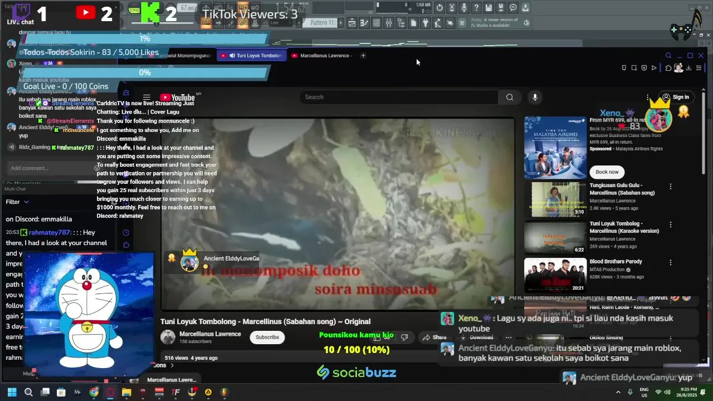
Task: Open FL Studio channel rack icon
Action: (x=377, y=23)
